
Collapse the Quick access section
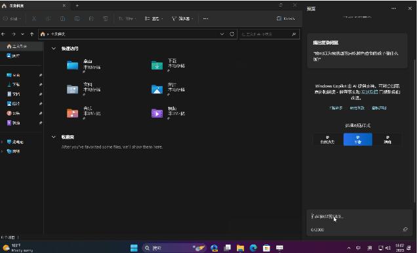[54, 49]
